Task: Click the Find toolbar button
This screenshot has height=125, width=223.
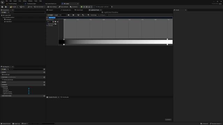Action: click(30, 7)
